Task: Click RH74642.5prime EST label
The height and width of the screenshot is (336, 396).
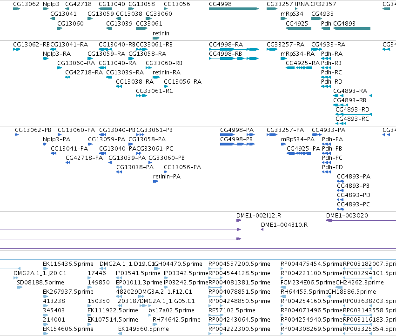Action: 176,320
